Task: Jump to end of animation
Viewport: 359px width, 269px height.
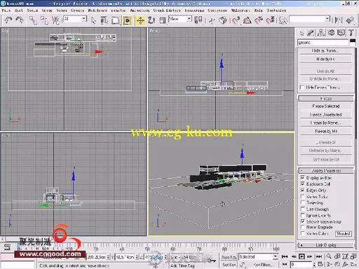Action: coord(319,256)
